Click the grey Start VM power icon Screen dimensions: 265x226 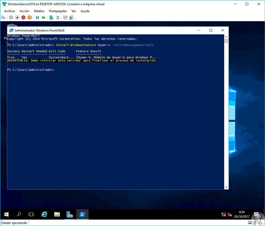(x=11, y=18)
